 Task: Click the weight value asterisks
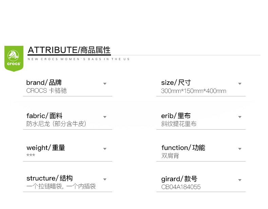pos(31,155)
